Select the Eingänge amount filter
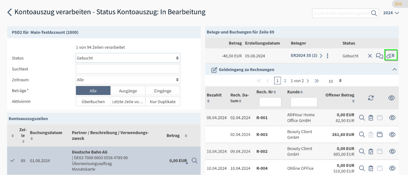Viewport: 408px width, 175px height. click(162, 91)
